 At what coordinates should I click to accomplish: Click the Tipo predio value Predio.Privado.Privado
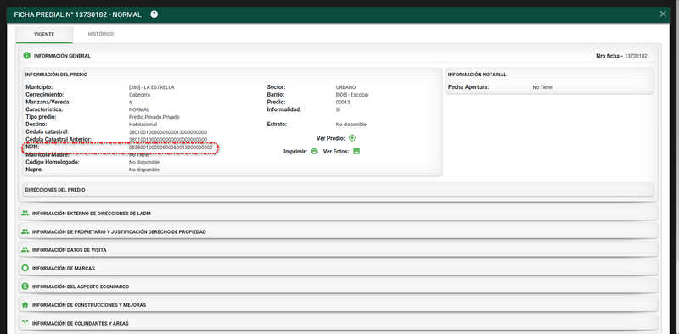(x=154, y=117)
